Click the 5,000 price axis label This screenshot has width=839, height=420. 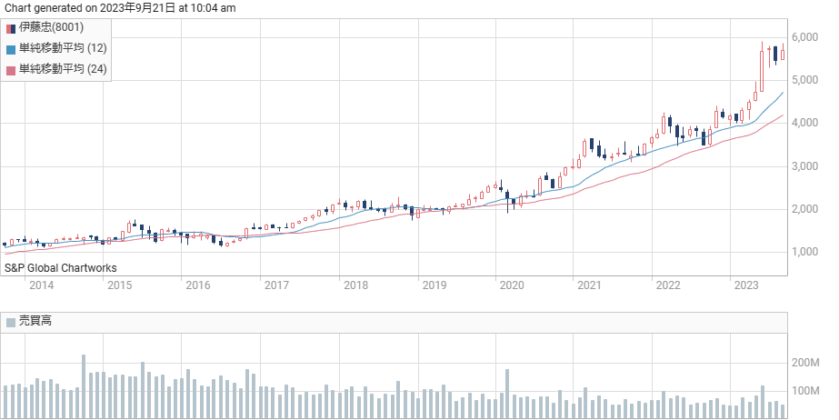[x=804, y=80]
